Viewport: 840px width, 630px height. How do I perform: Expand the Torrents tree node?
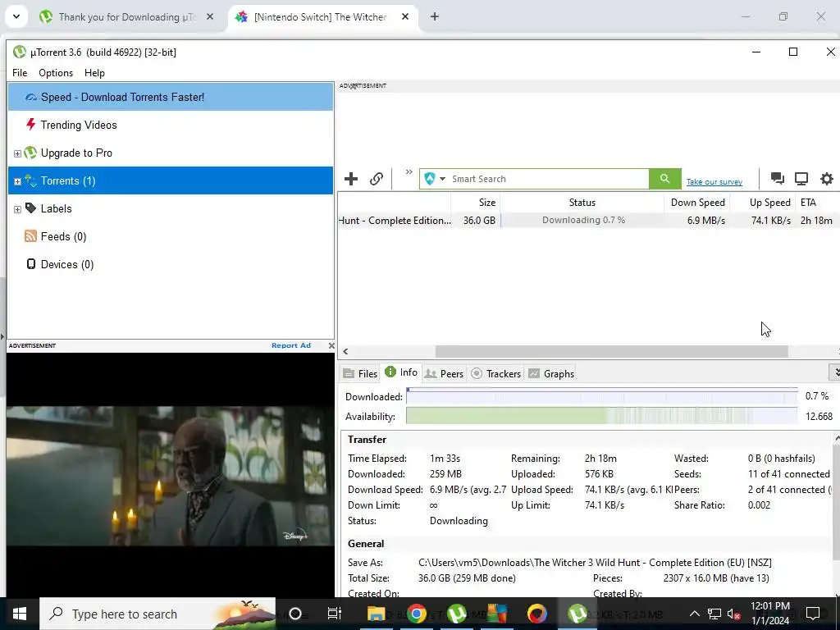tap(17, 181)
